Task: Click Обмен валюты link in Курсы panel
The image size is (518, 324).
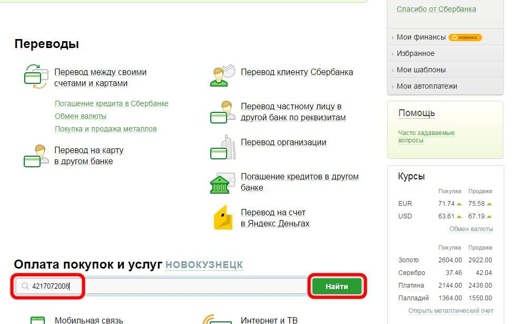Action: click(471, 228)
